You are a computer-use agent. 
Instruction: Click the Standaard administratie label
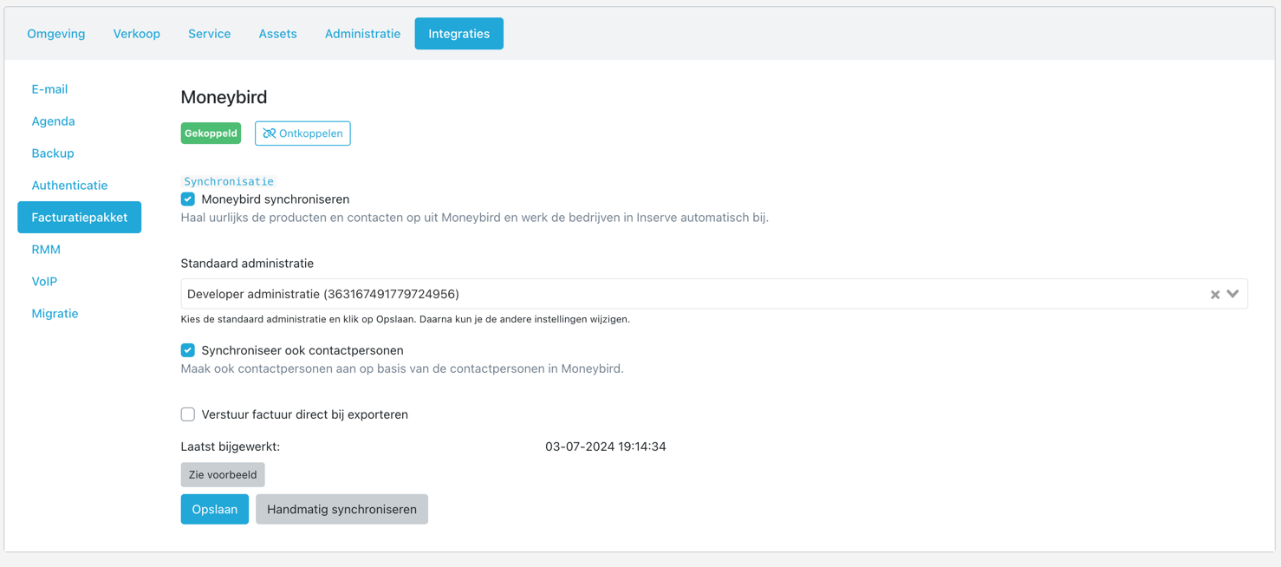point(247,264)
